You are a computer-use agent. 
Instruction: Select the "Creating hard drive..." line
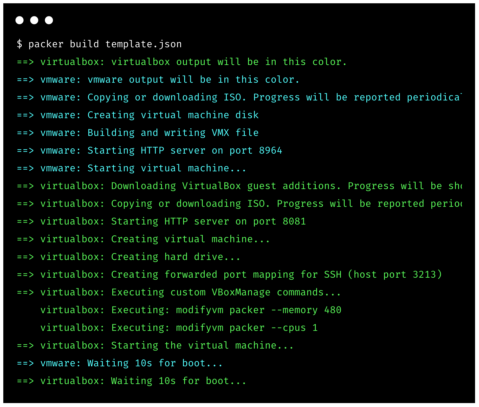(x=128, y=257)
